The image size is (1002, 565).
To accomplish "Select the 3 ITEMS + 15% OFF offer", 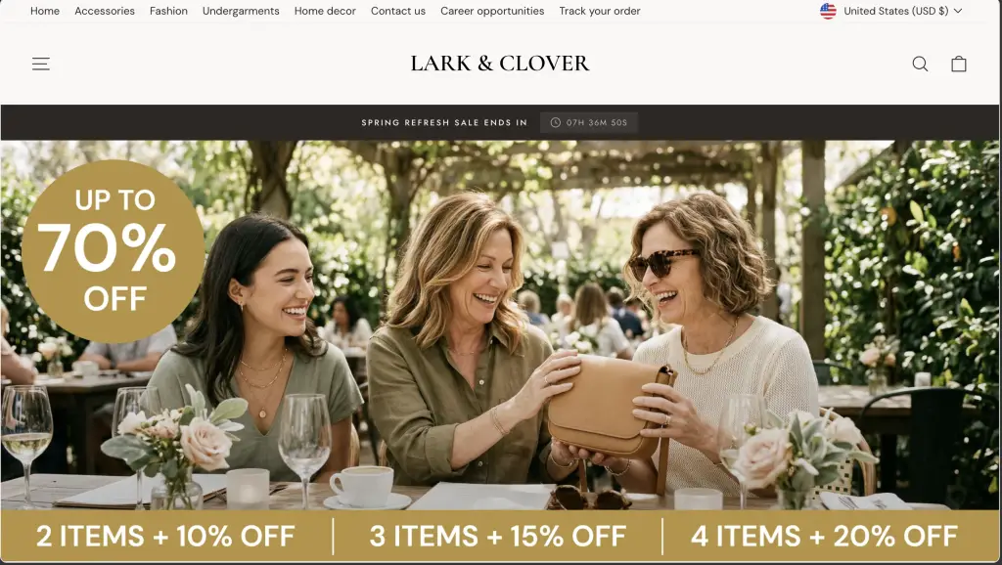I will tap(498, 537).
